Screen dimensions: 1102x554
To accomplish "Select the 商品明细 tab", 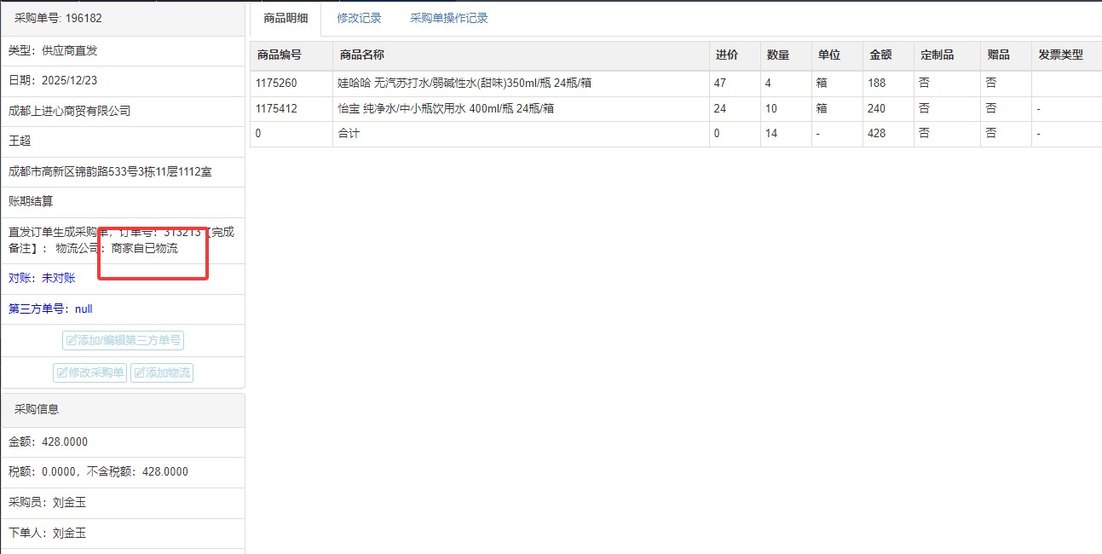I will point(286,18).
